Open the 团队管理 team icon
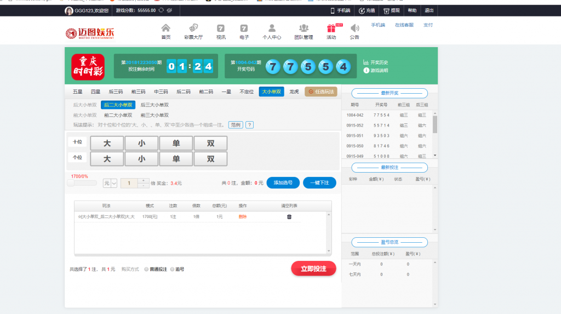Viewport: 561px width, 314px height. [x=304, y=28]
